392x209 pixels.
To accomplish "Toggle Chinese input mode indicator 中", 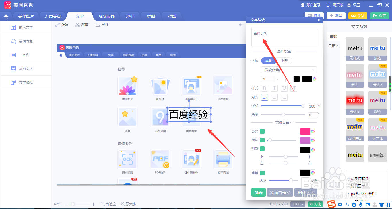I will coord(340,205).
